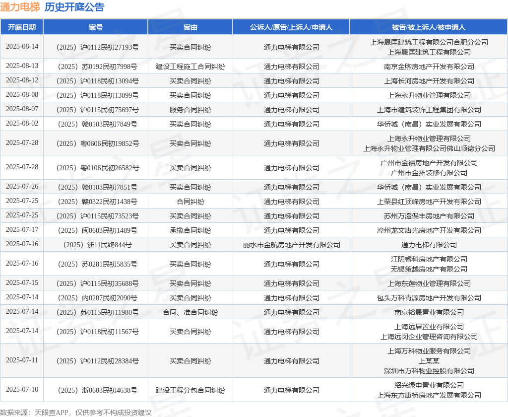The width and height of the screenshot is (508, 417).
Task: Click date cell 2025-08-08
Action: (x=22, y=95)
